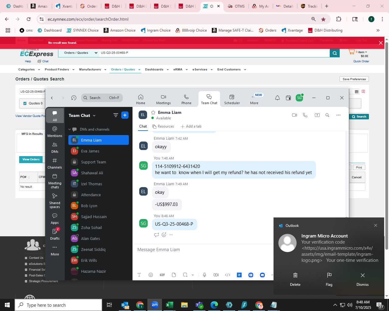
Task: Open screenshot options dropdown arrow in composer
Action: (192, 275)
